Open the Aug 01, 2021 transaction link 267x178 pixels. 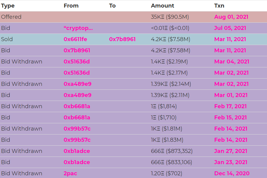[x=231, y=17]
